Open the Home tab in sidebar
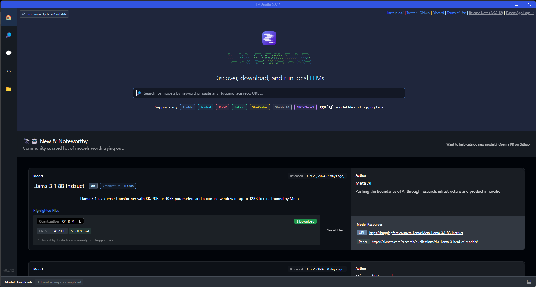536x287 pixels. (9, 17)
